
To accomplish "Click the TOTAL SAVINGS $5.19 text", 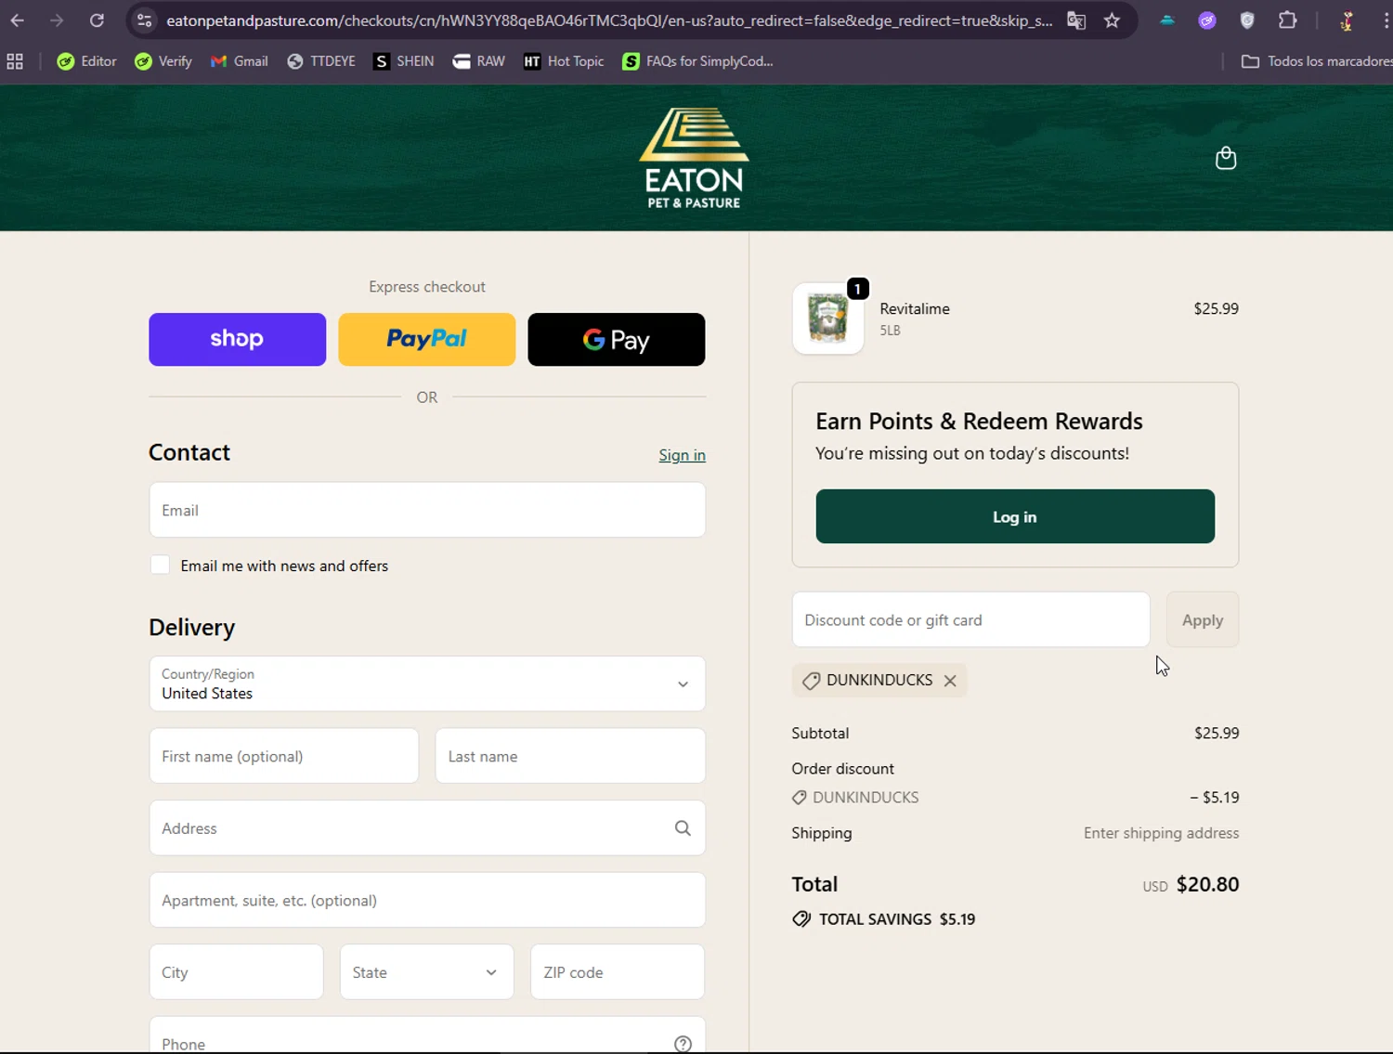I will click(897, 919).
